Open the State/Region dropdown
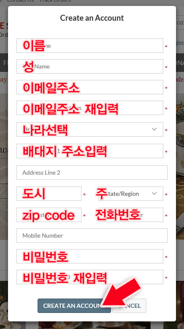The height and width of the screenshot is (329, 184). [131, 194]
